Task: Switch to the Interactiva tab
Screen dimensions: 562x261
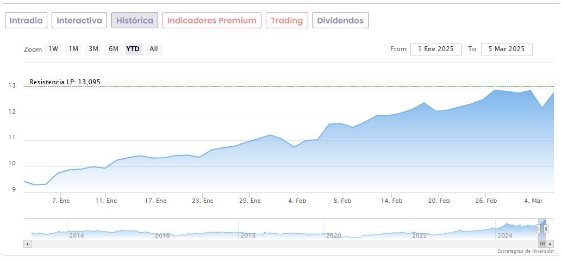Action: click(x=79, y=21)
